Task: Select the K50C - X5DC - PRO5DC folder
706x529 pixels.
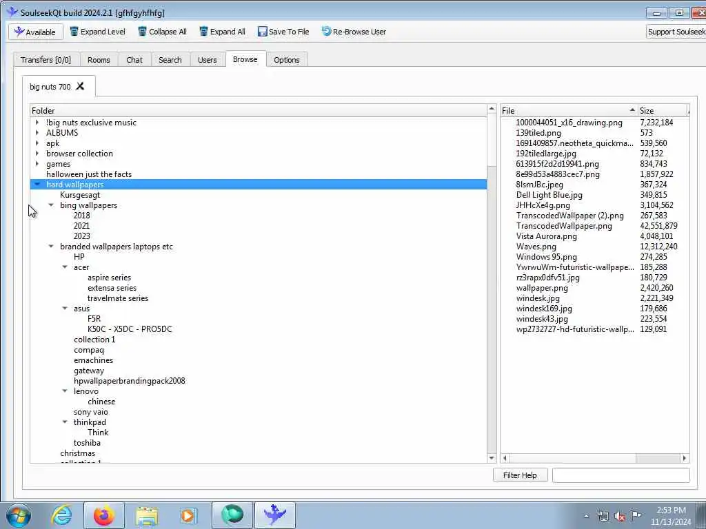Action: coord(130,329)
